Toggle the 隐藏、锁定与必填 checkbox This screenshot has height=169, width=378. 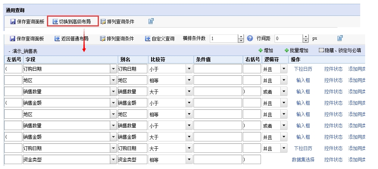[321, 50]
